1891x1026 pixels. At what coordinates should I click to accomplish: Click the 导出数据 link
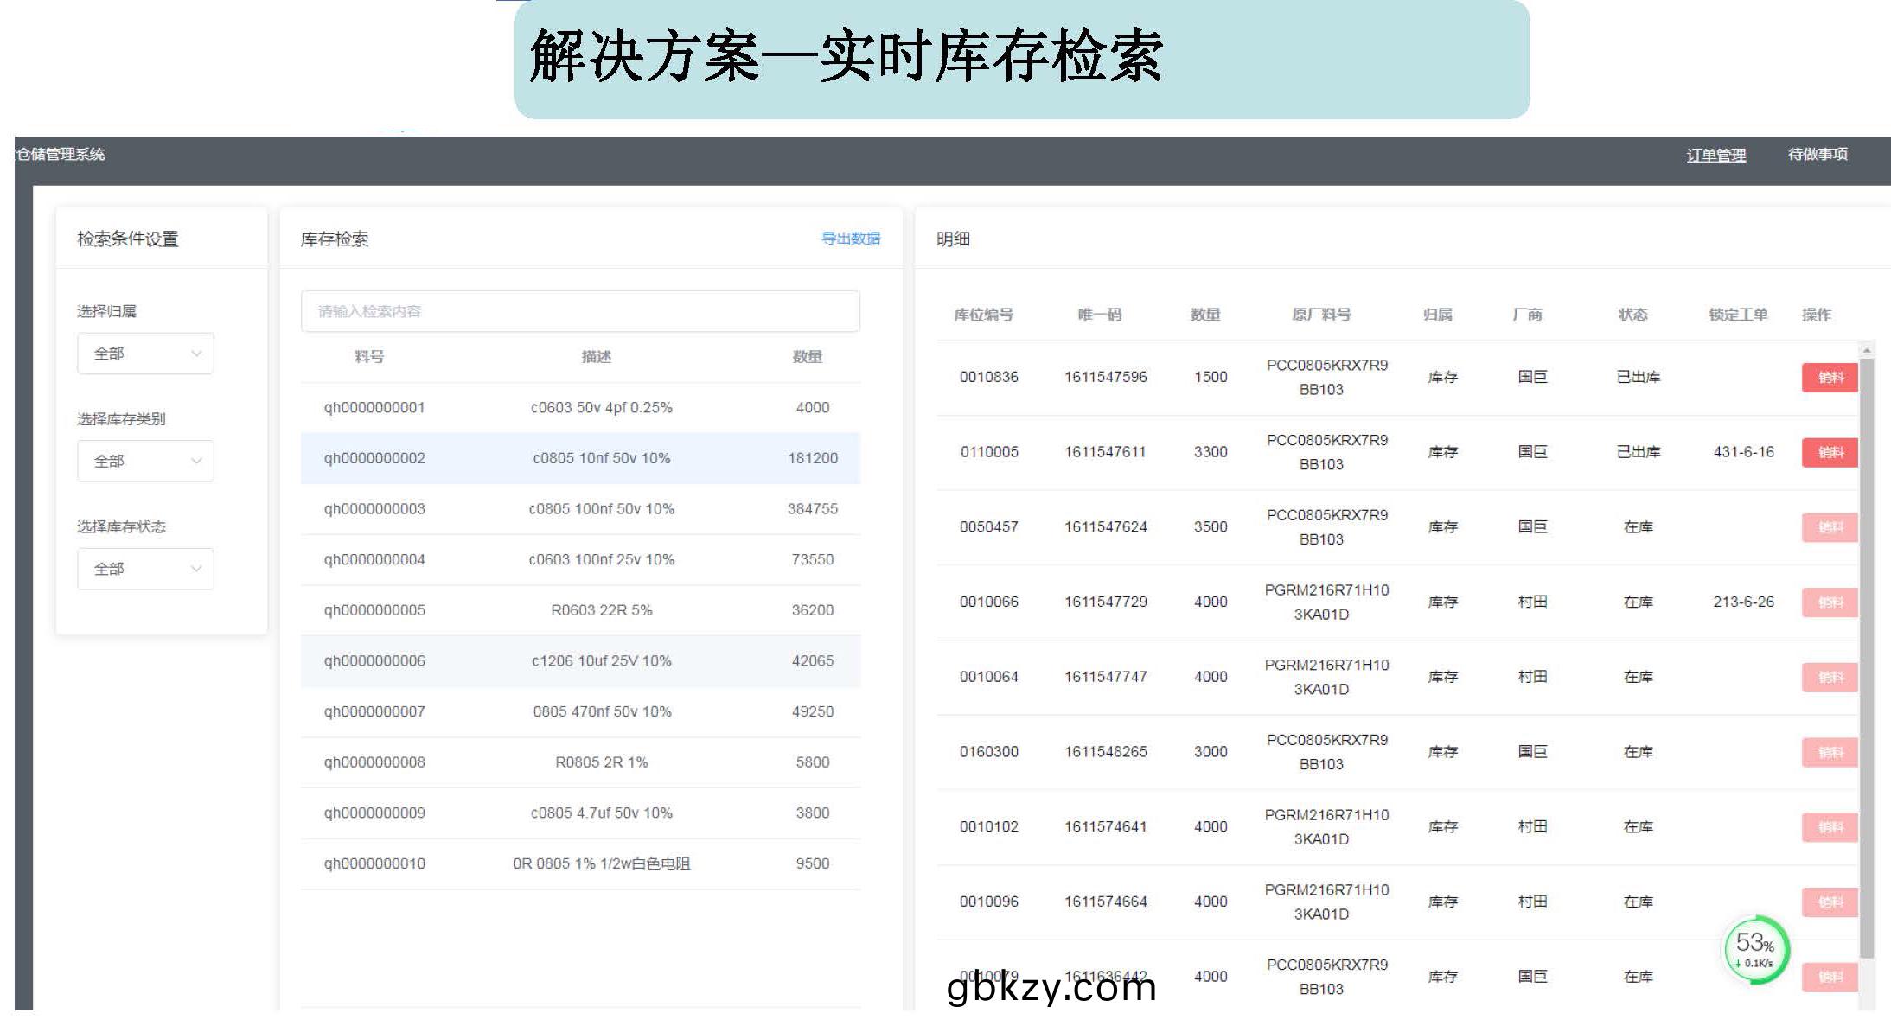[850, 239]
